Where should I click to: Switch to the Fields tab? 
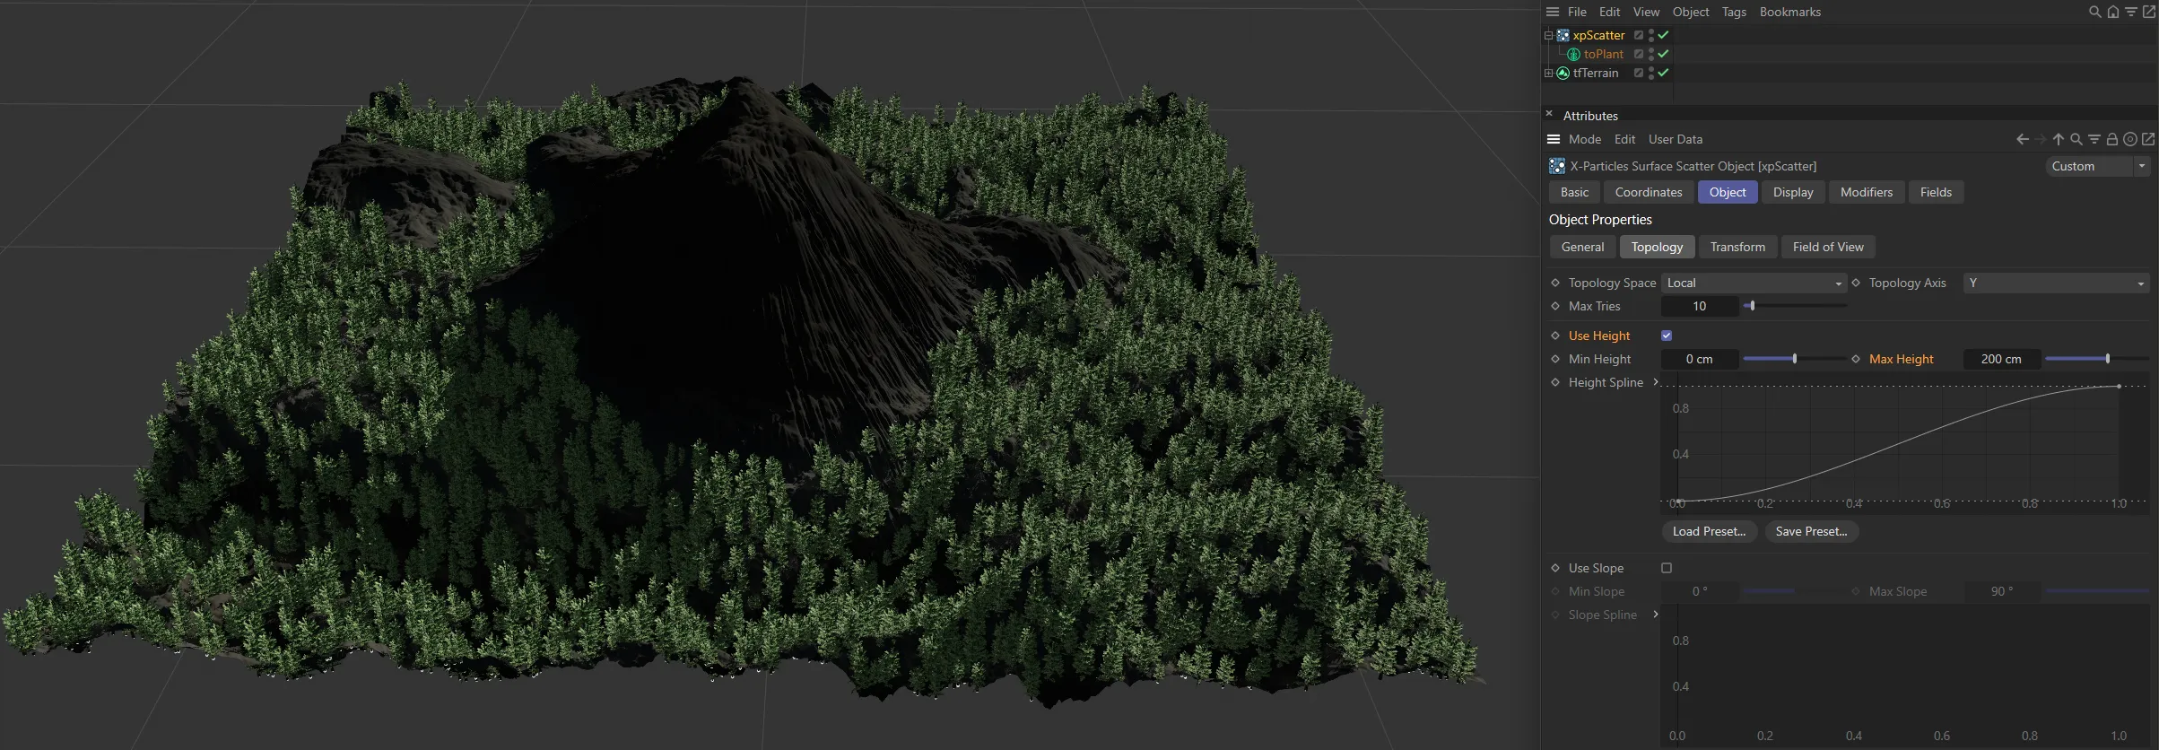click(x=1936, y=192)
